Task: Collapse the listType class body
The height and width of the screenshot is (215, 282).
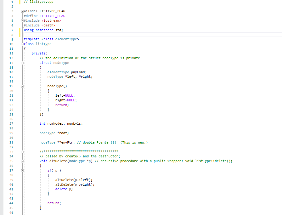Action: click(x=22, y=44)
